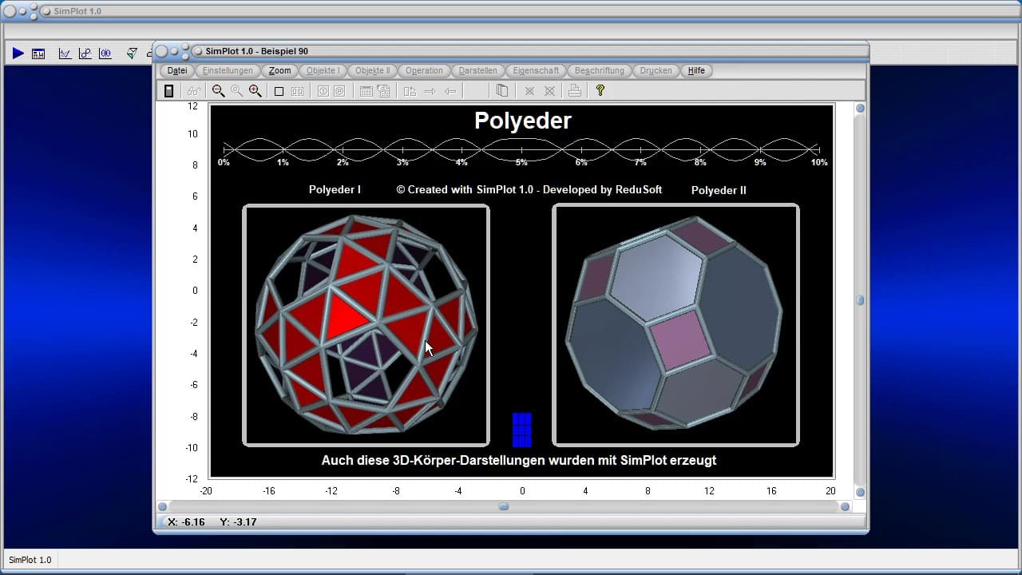This screenshot has height=575, width=1022.
Task: Open the Hilfe menu
Action: (x=696, y=70)
